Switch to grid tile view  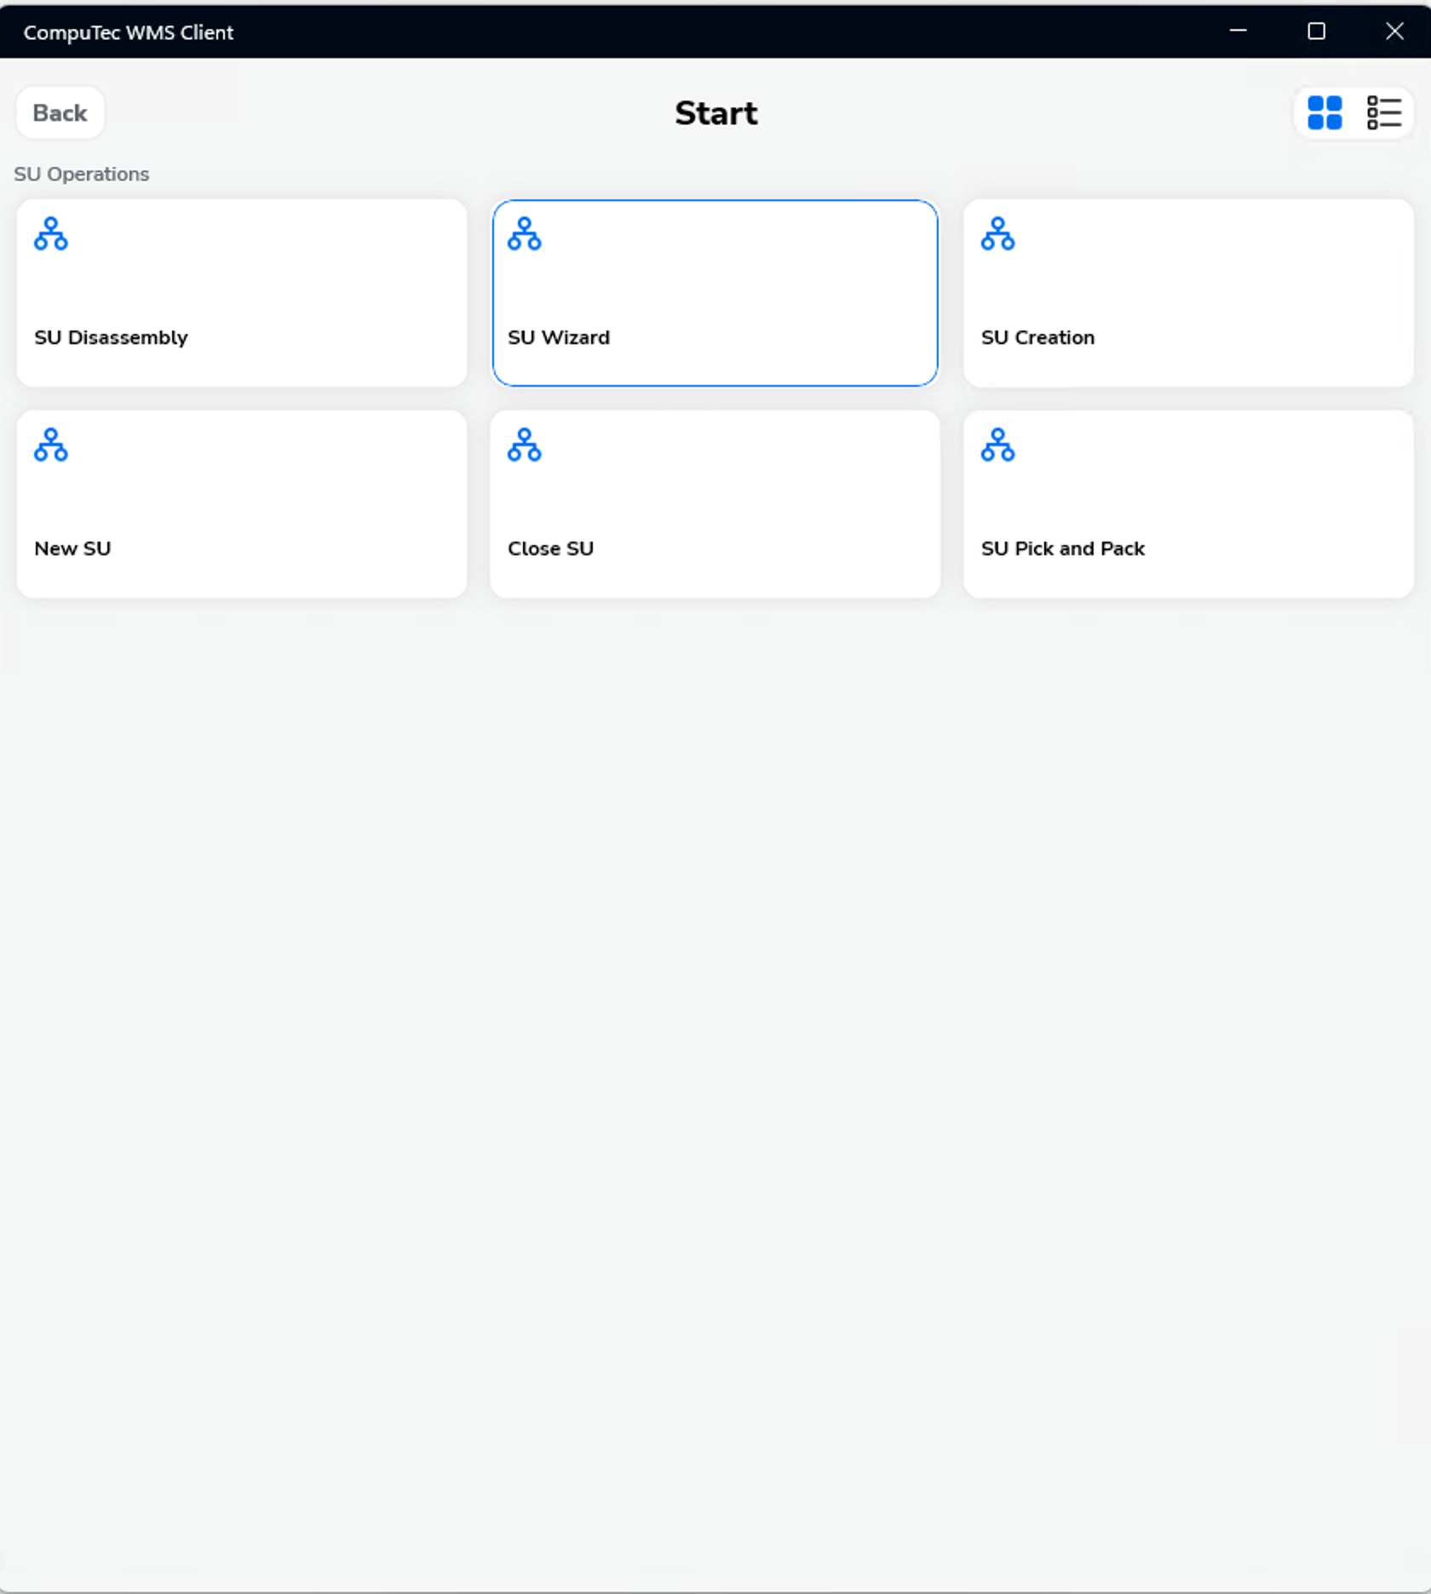click(x=1325, y=112)
